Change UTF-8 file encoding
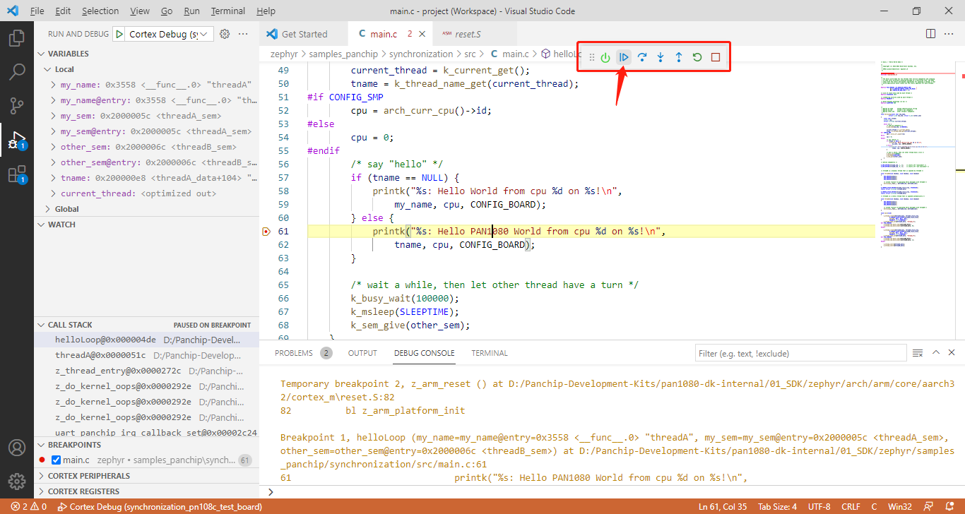This screenshot has width=965, height=514. click(819, 507)
